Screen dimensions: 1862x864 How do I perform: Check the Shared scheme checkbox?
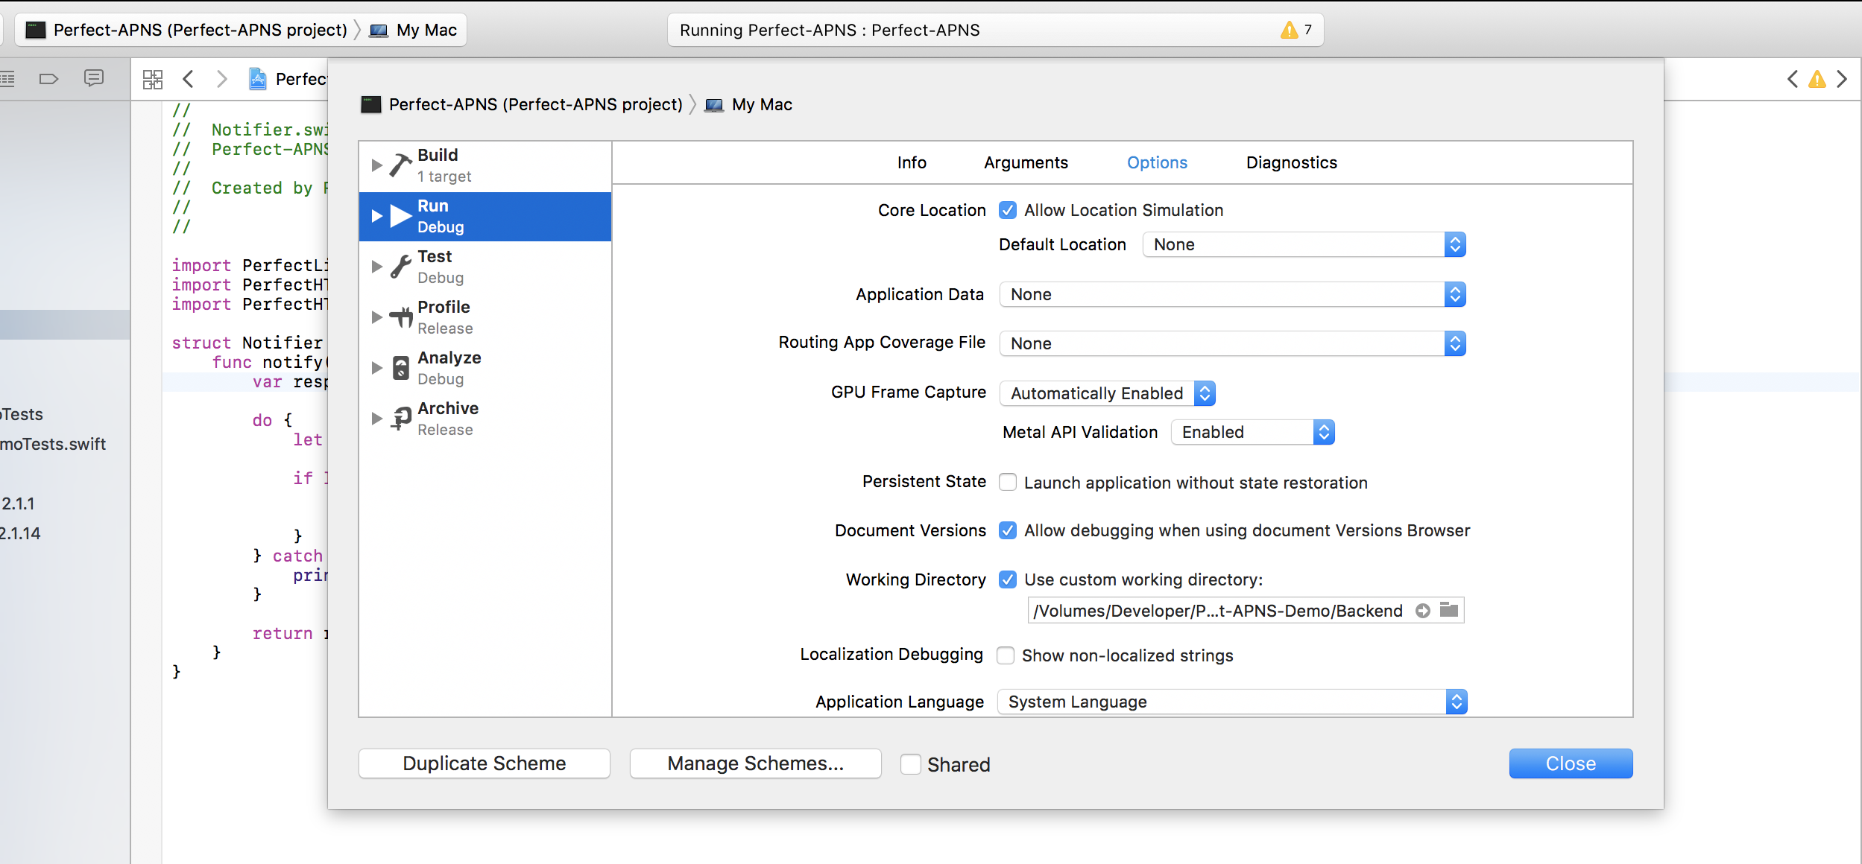point(910,764)
